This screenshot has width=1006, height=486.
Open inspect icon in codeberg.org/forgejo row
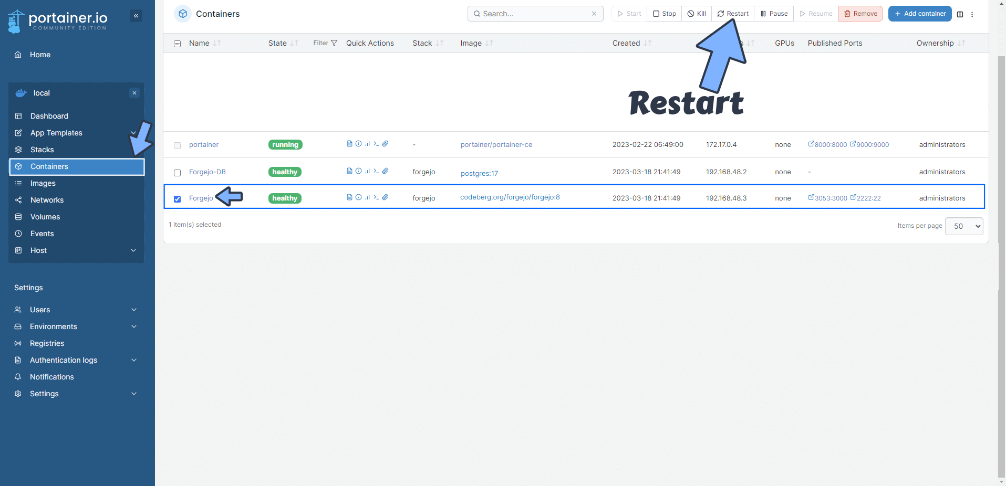[358, 197]
